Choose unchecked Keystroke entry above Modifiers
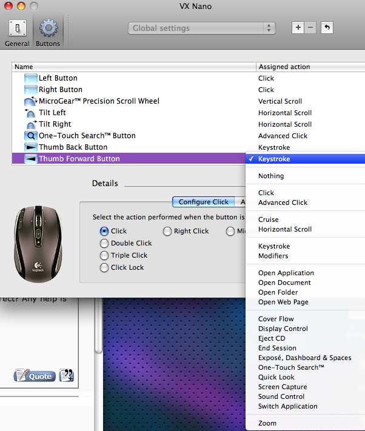This screenshot has width=365, height=431. (306, 246)
